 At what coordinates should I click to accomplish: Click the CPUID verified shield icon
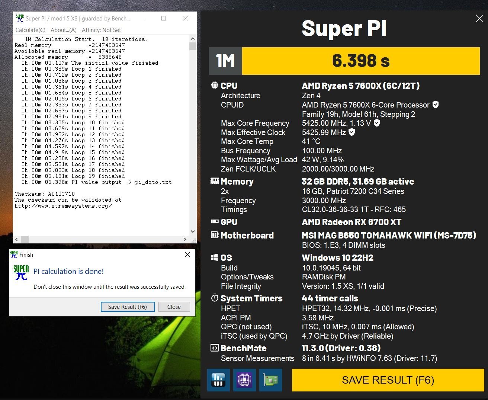pos(436,105)
